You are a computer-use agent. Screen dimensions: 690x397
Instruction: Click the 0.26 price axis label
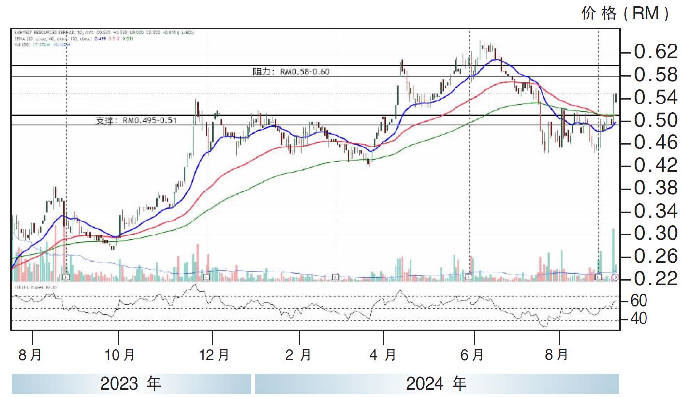pos(655,256)
